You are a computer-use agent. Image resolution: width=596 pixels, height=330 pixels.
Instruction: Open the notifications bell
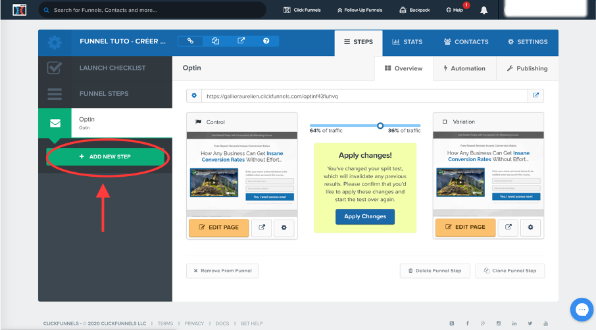click(484, 11)
